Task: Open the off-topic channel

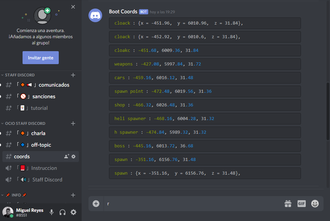Action: click(x=41, y=145)
